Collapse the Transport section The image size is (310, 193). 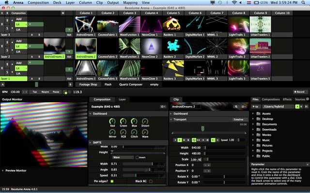tap(171, 120)
